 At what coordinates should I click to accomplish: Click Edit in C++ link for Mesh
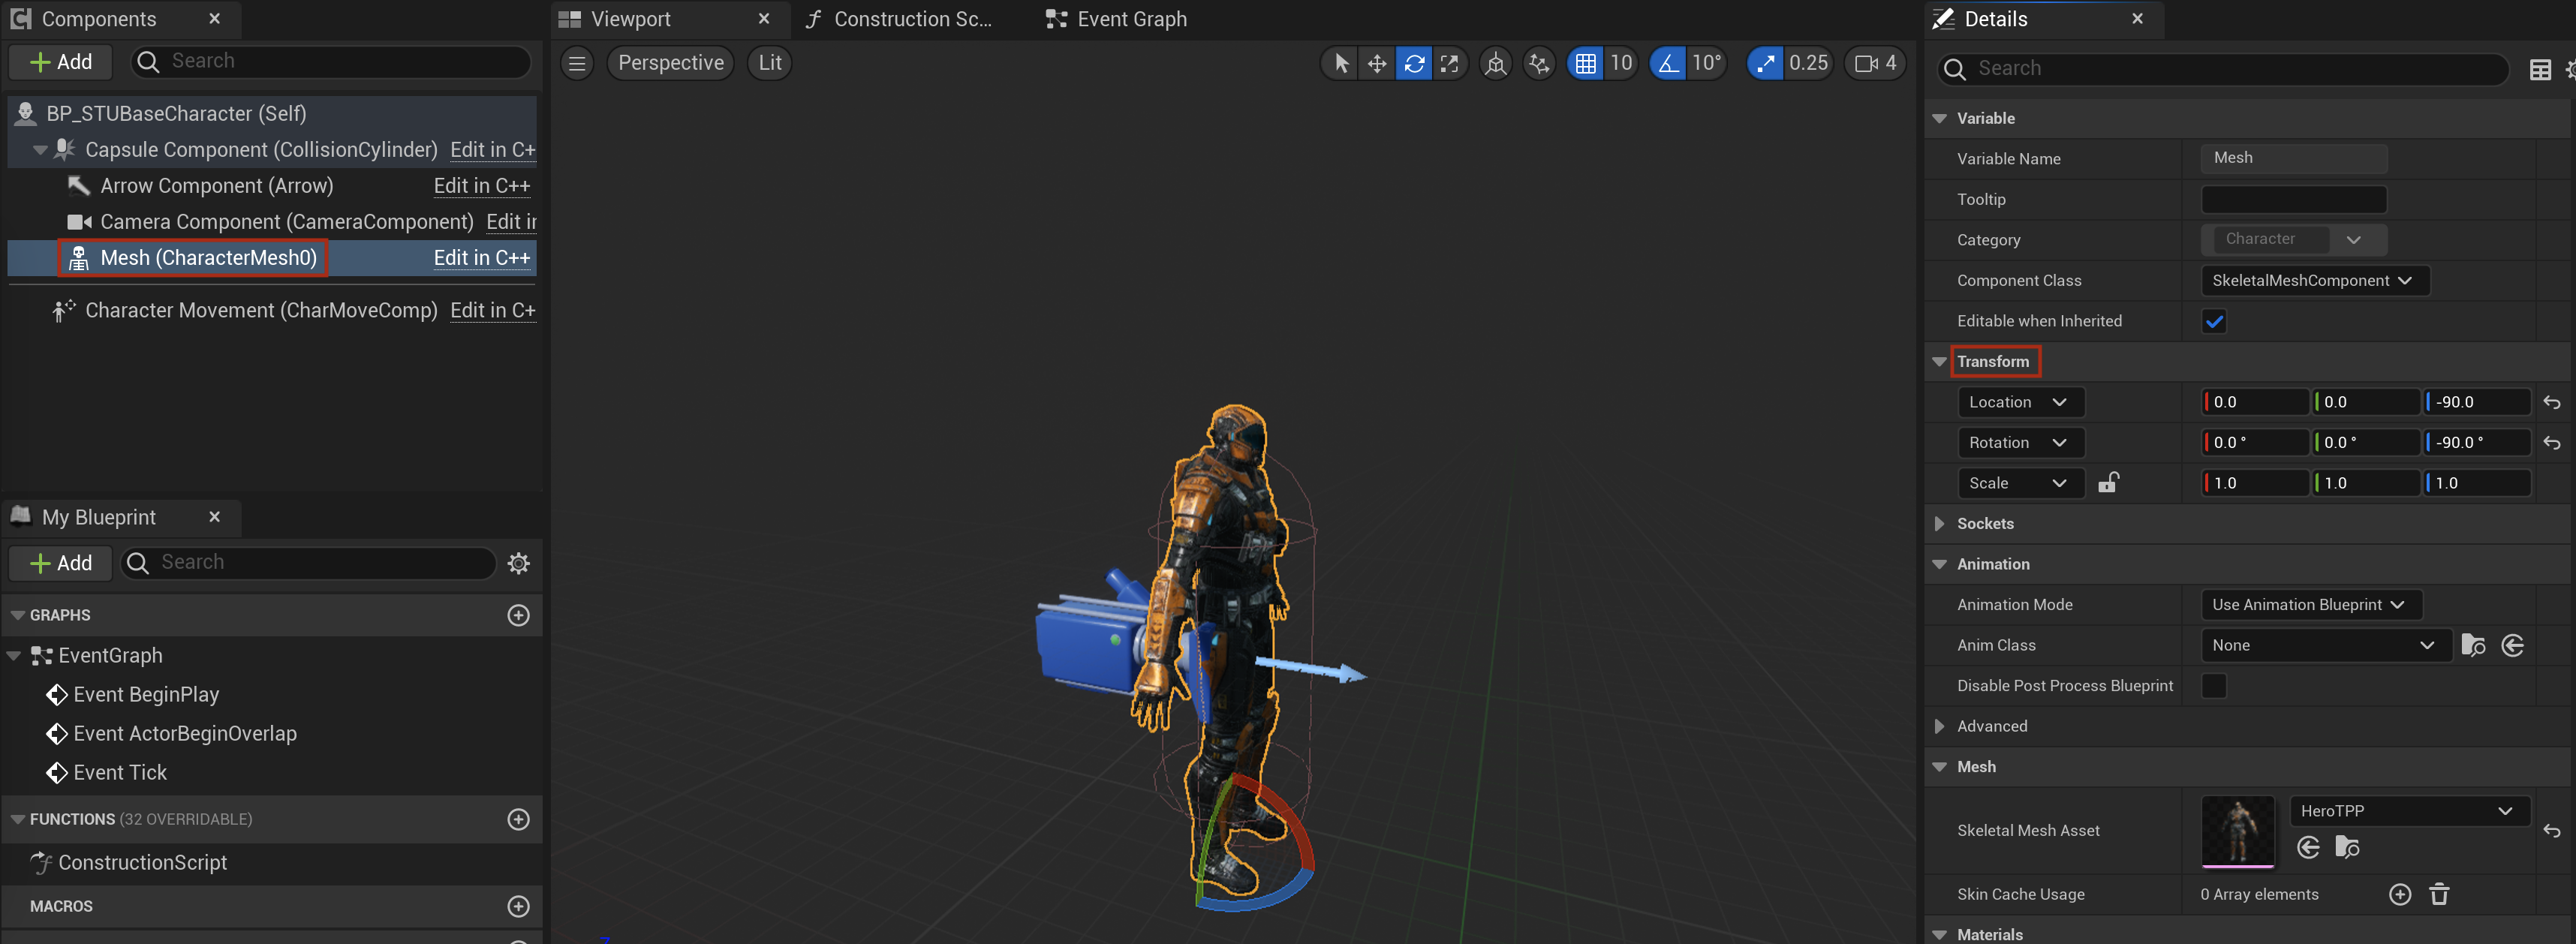pos(481,258)
